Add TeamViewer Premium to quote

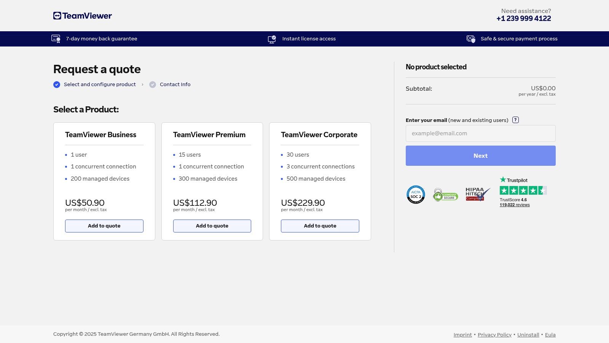coord(212,226)
